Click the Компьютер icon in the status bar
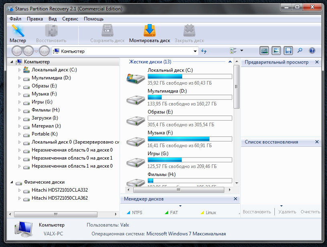327x247 pixels. 24,229
